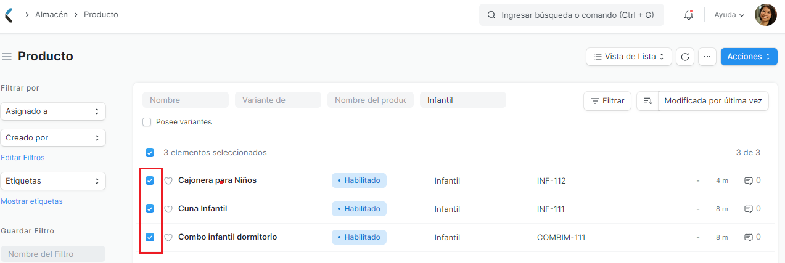This screenshot has width=785, height=263.
Task: Open Combo infantil dormitorio product
Action: [228, 237]
